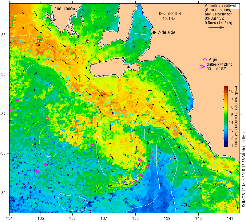
Task: Click the latitude label -39
Action: coord(3,193)
